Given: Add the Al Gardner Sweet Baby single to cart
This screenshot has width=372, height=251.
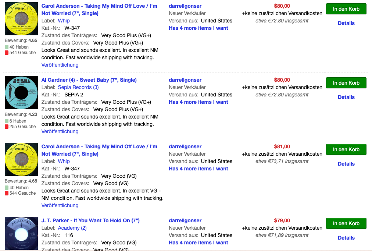Looking at the screenshot, I should click(346, 83).
